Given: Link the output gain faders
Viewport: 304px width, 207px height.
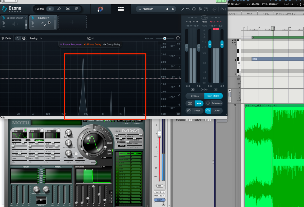Looking at the screenshot, I should 216,90.
